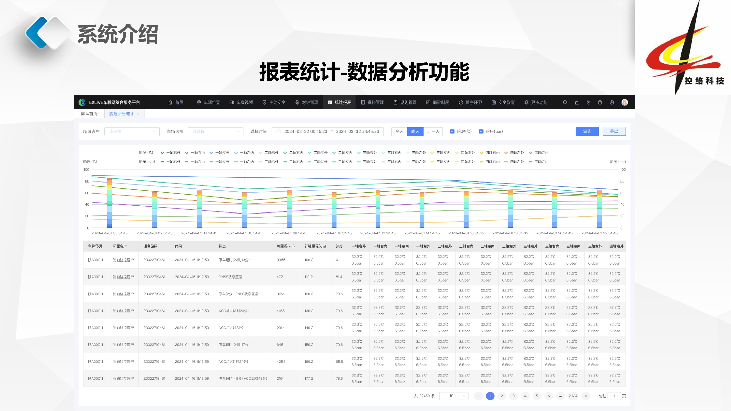Open the help question mark icon

[600, 102]
